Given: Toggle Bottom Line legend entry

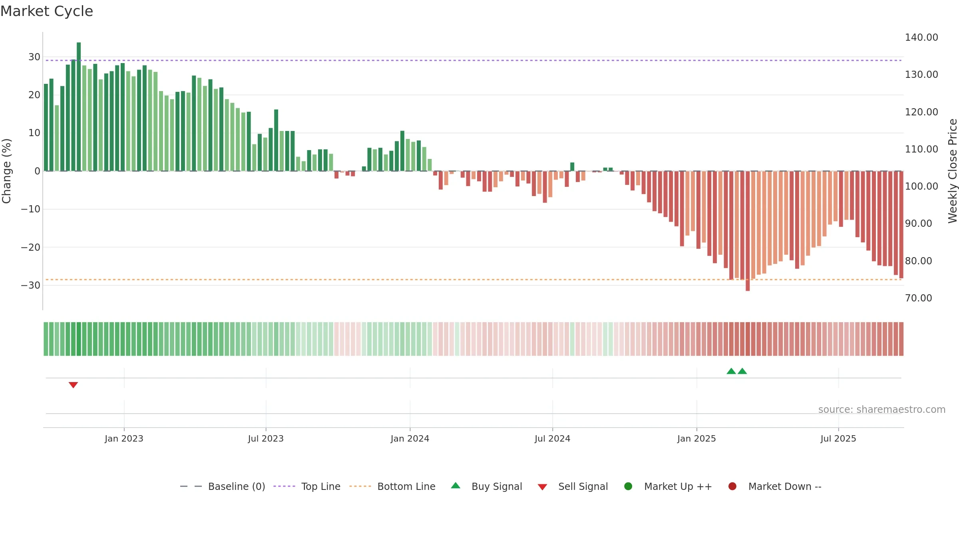Looking at the screenshot, I should [x=392, y=486].
